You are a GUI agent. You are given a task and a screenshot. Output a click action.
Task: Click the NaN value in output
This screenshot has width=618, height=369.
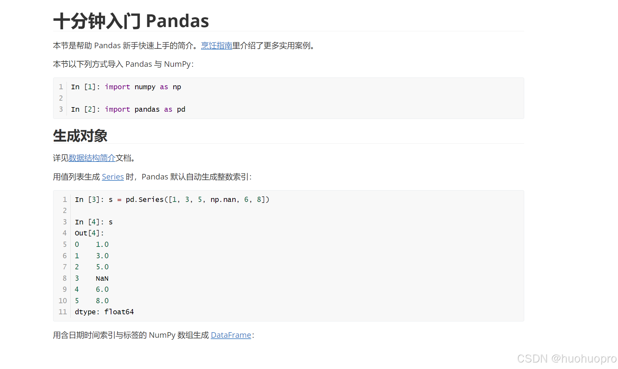[x=102, y=278]
